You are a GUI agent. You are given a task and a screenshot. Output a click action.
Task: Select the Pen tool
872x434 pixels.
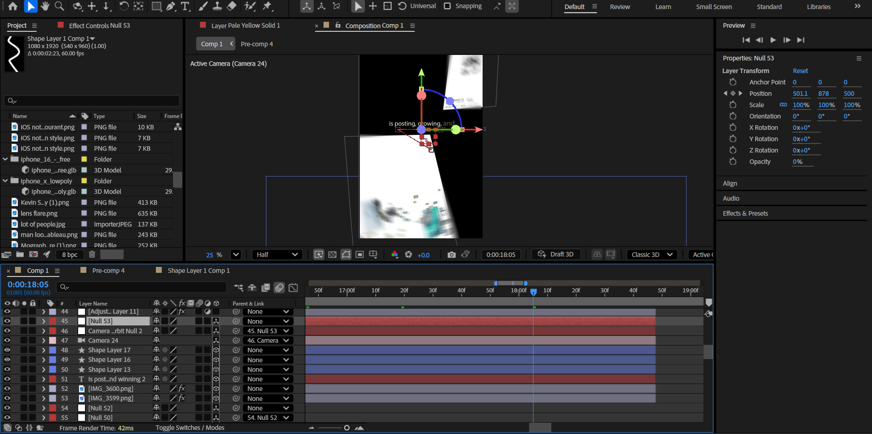[x=171, y=6]
